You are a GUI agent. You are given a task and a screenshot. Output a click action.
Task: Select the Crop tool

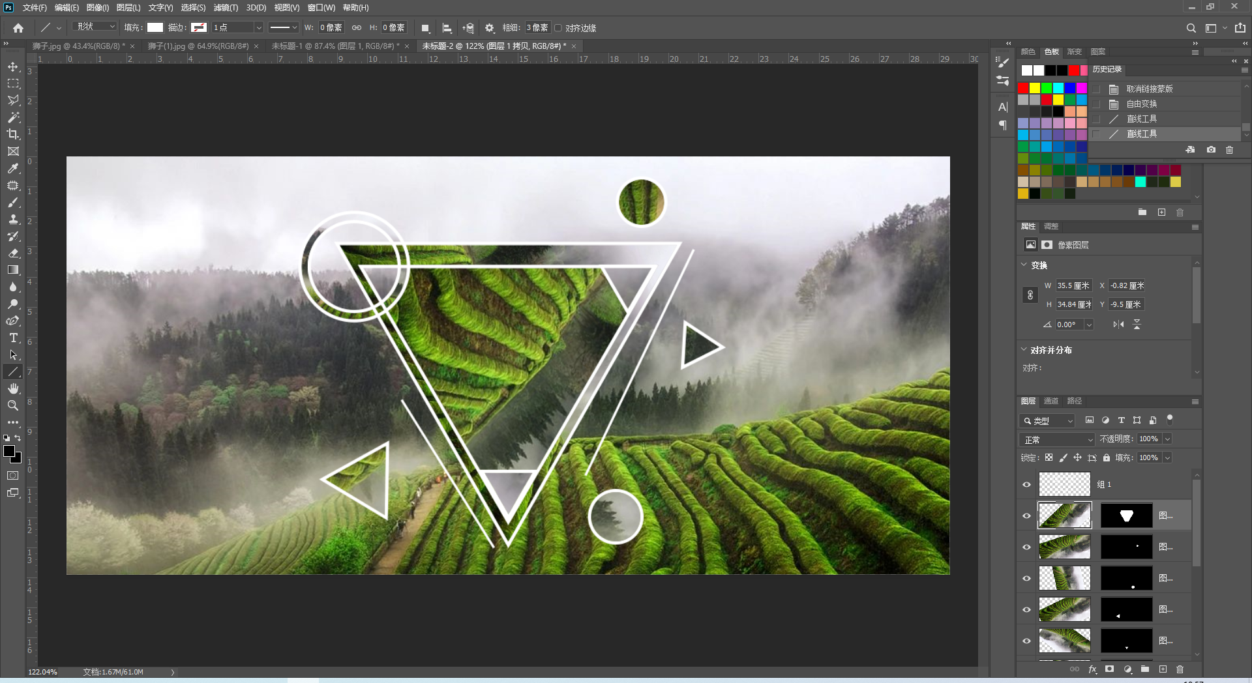pyautogui.click(x=13, y=134)
